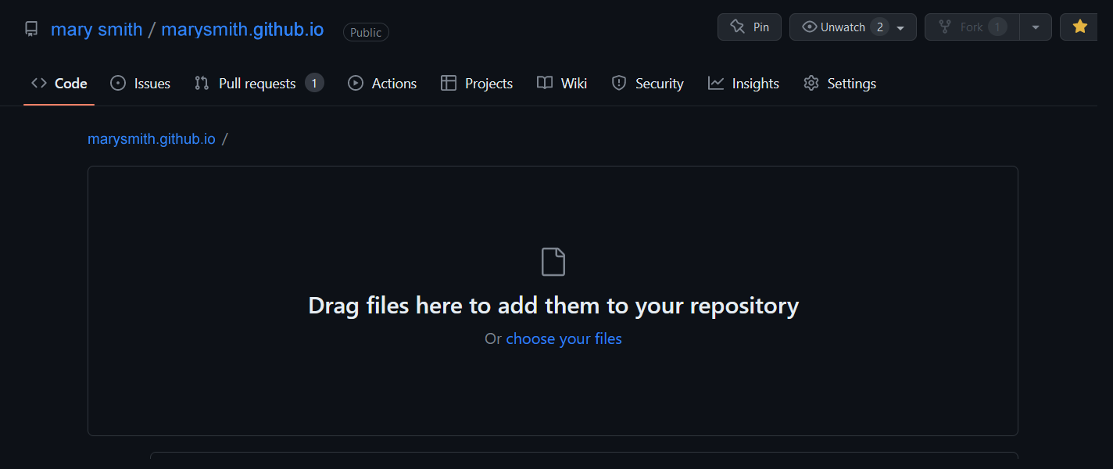Go to the Actions tab
1113x469 pixels.
coord(382,84)
